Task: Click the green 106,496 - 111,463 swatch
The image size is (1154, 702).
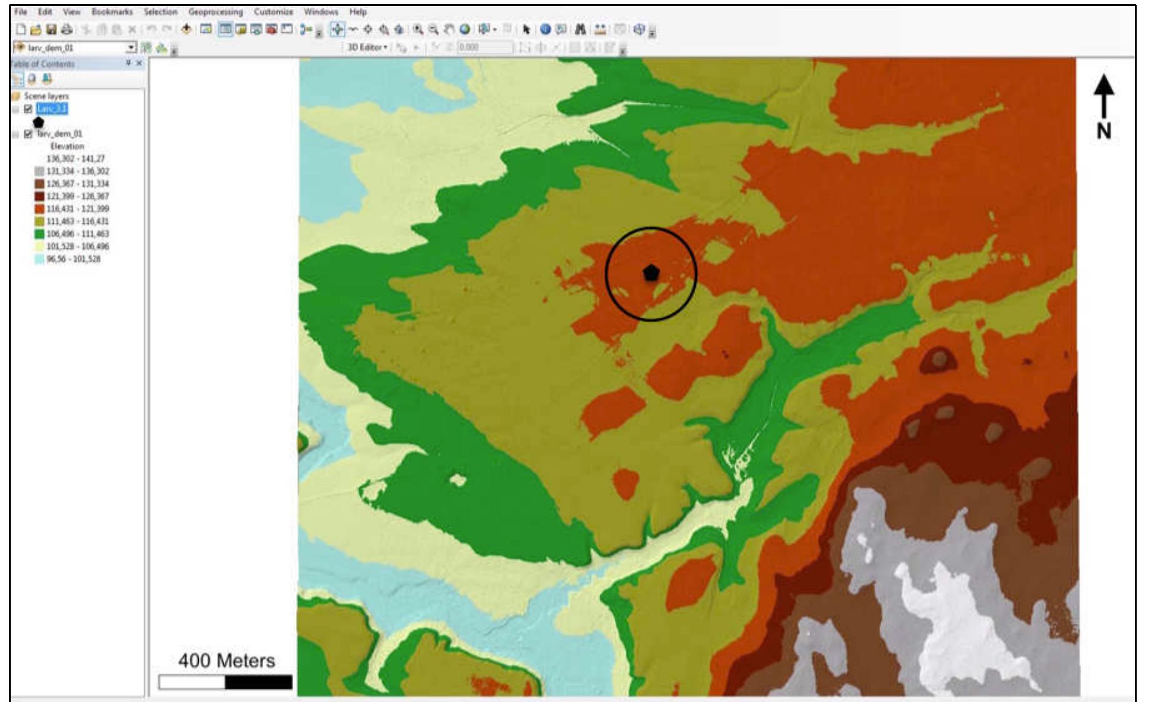Action: (39, 234)
